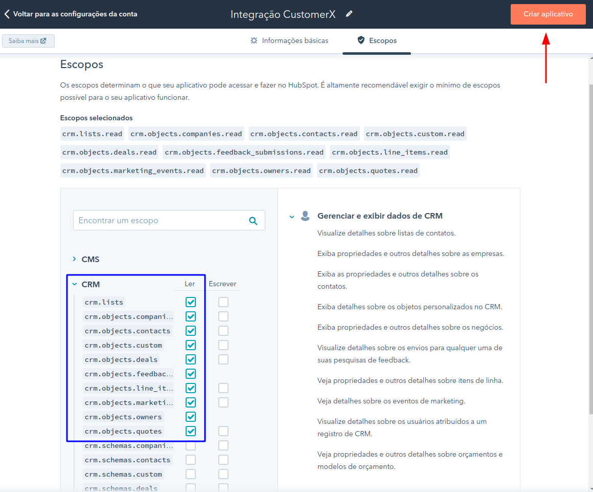Uncheck Ler for crm.objects.feedback row
This screenshot has width=593, height=492.
(191, 374)
